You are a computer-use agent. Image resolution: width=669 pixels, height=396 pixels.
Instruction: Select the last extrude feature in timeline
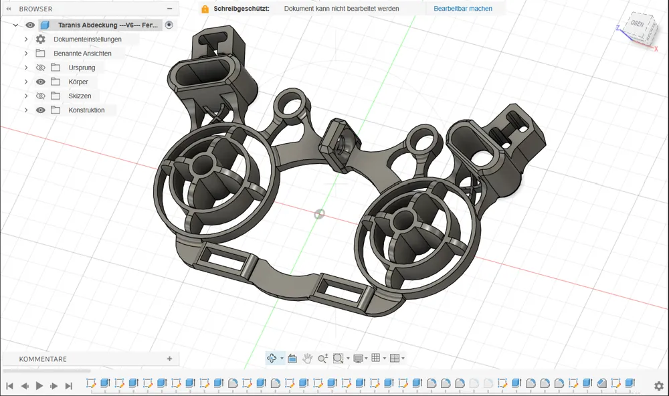tap(630, 383)
